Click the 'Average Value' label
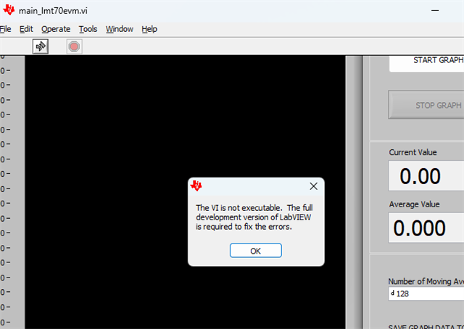This screenshot has width=464, height=329. 414,204
